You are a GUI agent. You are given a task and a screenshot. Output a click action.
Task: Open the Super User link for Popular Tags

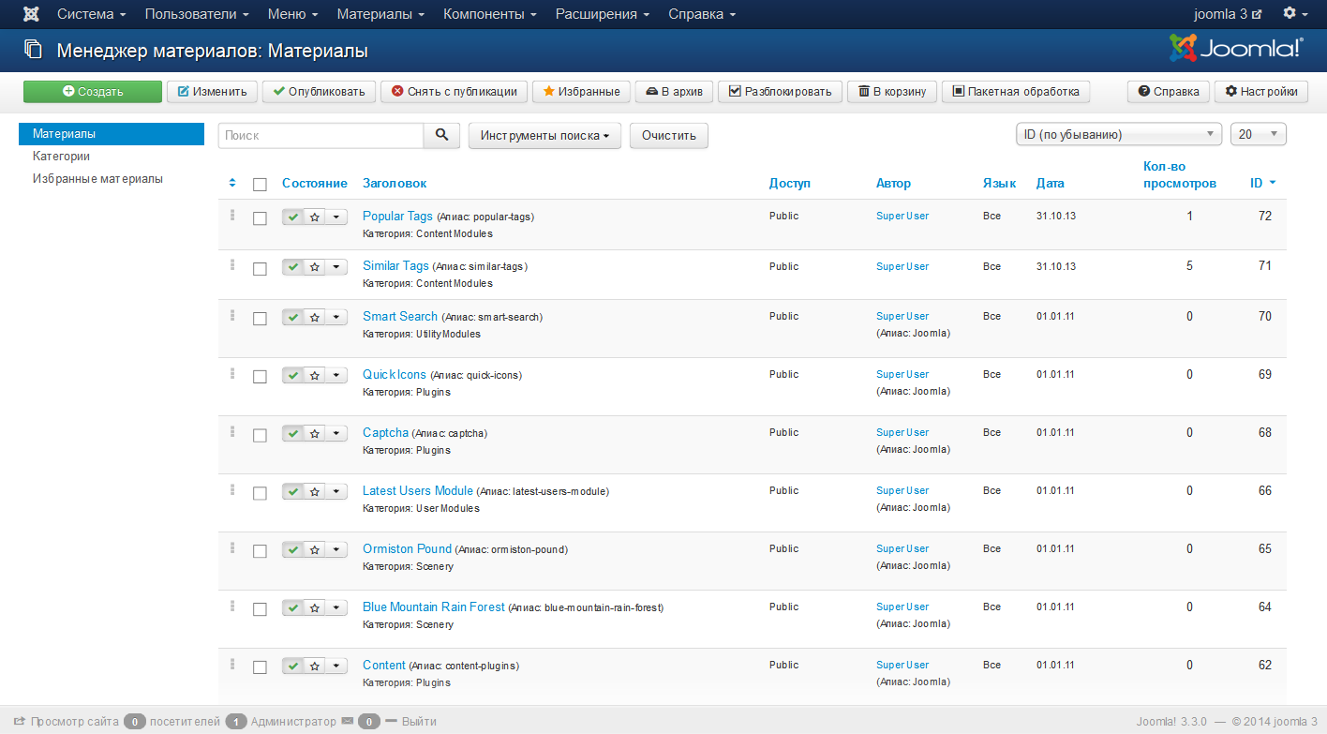tap(902, 216)
